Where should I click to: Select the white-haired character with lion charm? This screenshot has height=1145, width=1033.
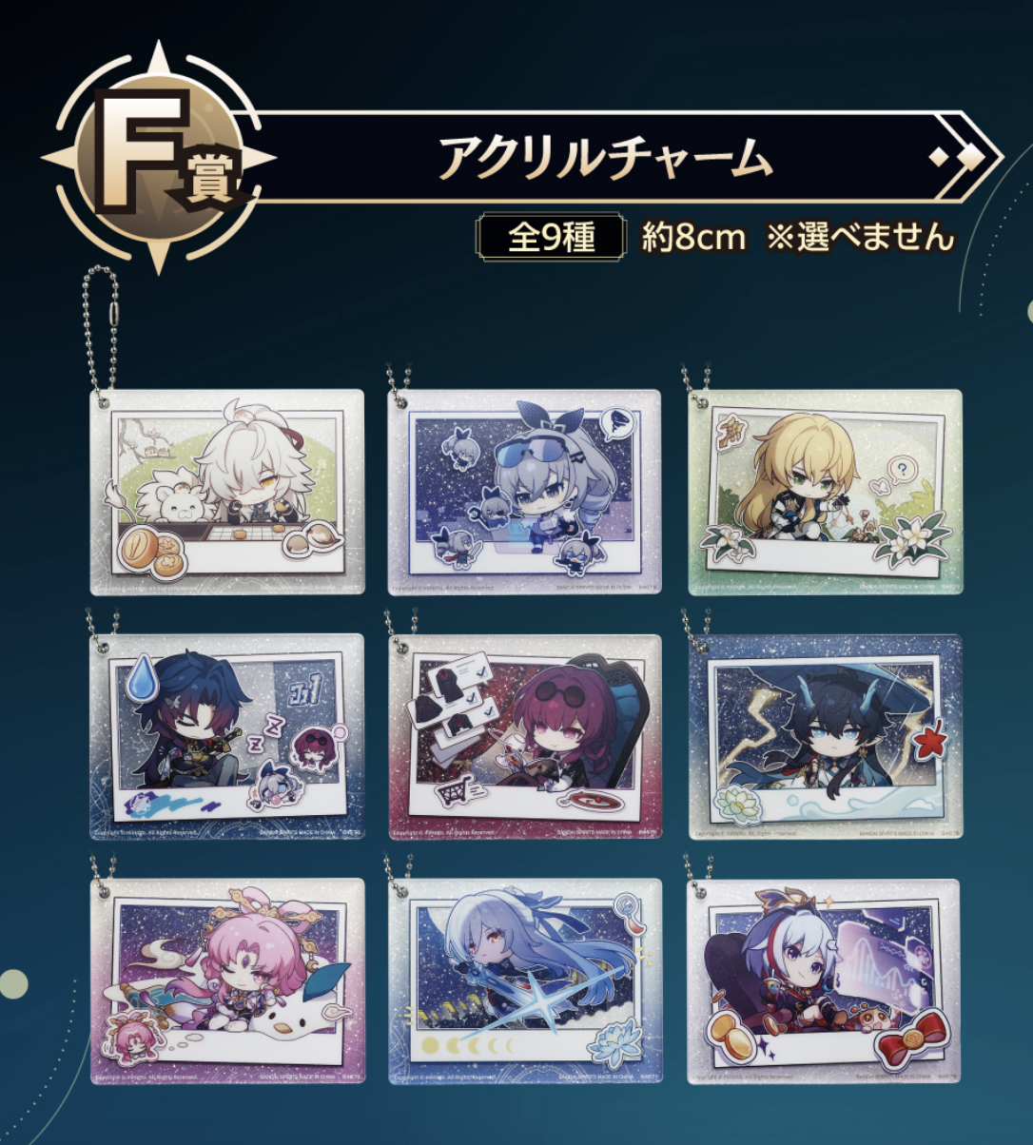pos(226,492)
